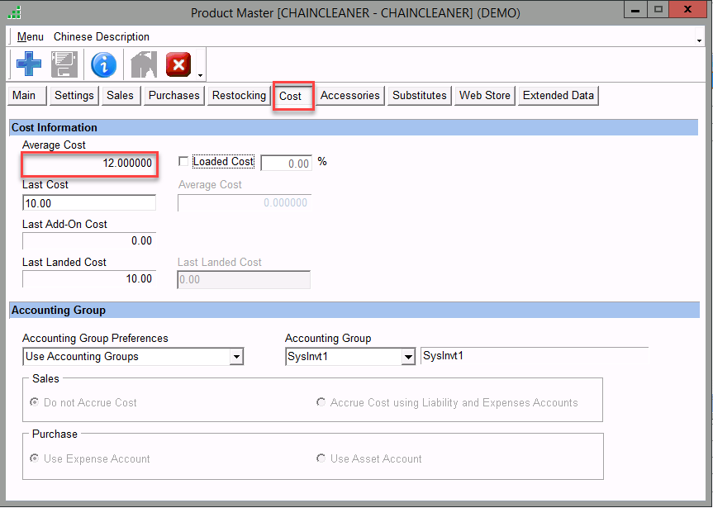
Task: Open the Chinese Description menu
Action: [x=102, y=37]
